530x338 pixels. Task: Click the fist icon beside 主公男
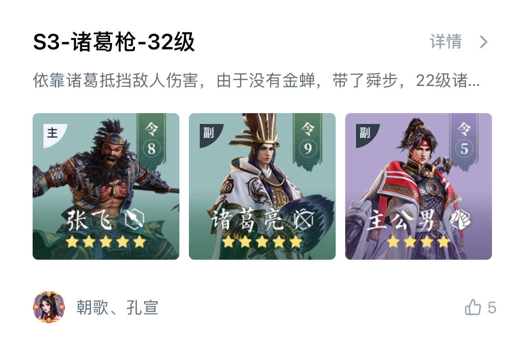click(x=460, y=219)
